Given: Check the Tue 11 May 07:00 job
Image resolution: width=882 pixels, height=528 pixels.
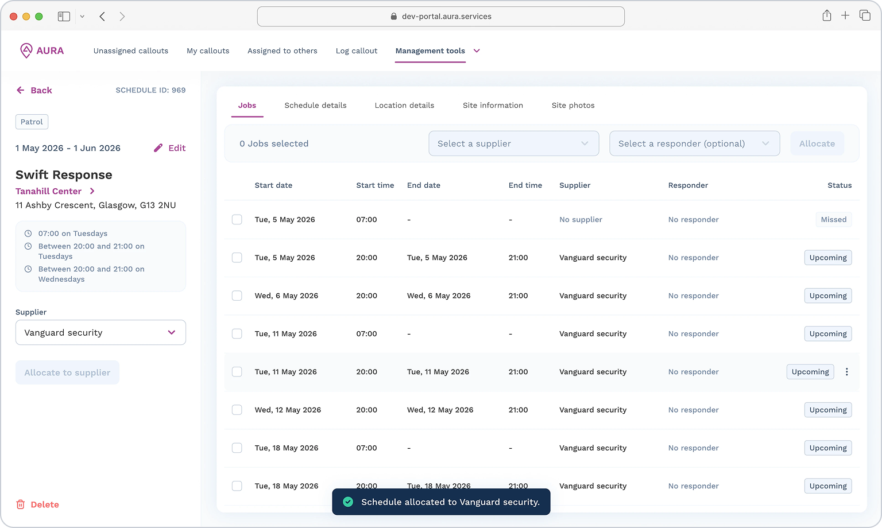Looking at the screenshot, I should [x=237, y=333].
